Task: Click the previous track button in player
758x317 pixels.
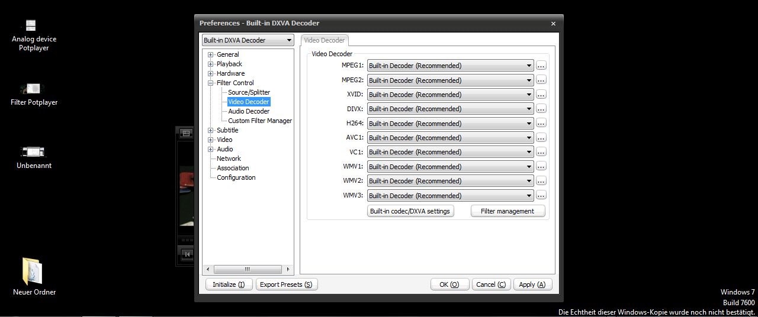Action: pyautogui.click(x=187, y=254)
